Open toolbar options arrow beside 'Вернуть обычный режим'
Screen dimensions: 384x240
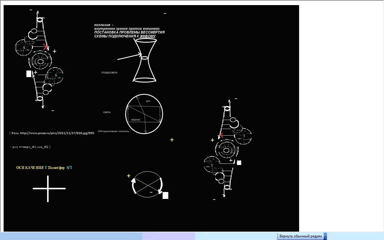[x=325, y=236]
